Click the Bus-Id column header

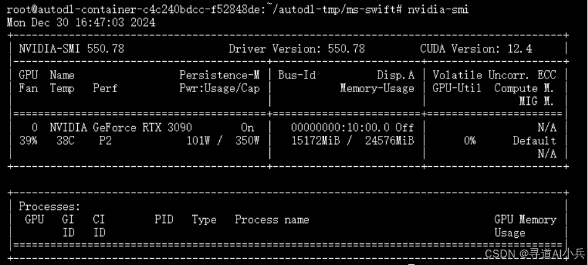(297, 75)
